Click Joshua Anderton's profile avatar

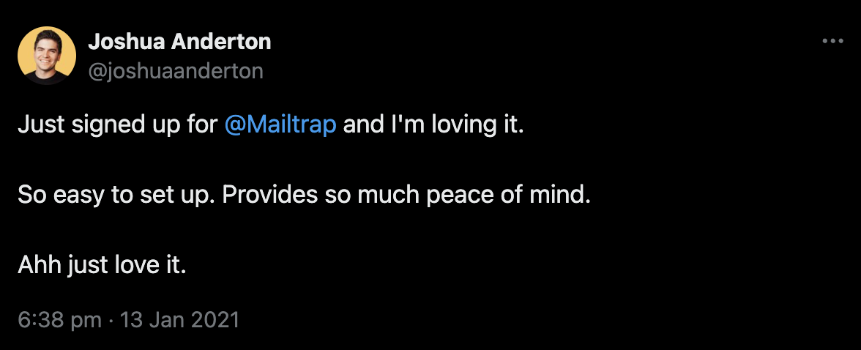tap(46, 55)
